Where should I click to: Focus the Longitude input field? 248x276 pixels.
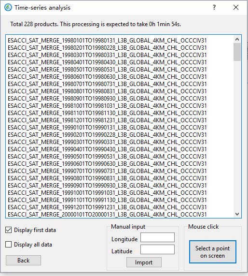point(157,237)
